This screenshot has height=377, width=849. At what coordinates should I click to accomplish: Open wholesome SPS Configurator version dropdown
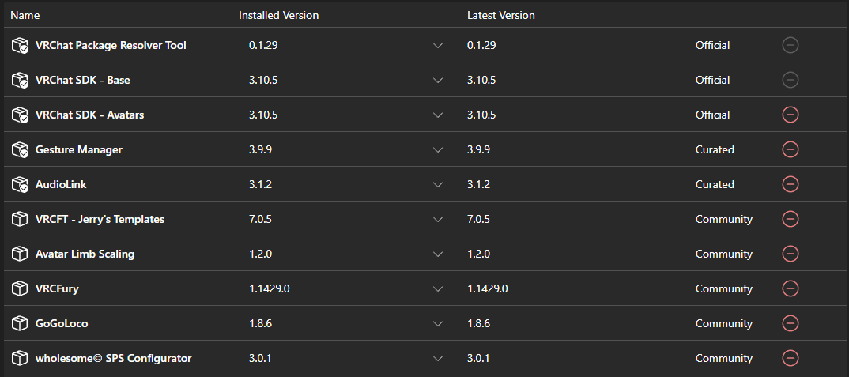click(x=438, y=359)
